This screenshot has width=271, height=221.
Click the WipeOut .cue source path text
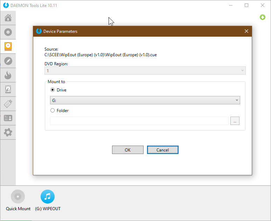(x=100, y=55)
